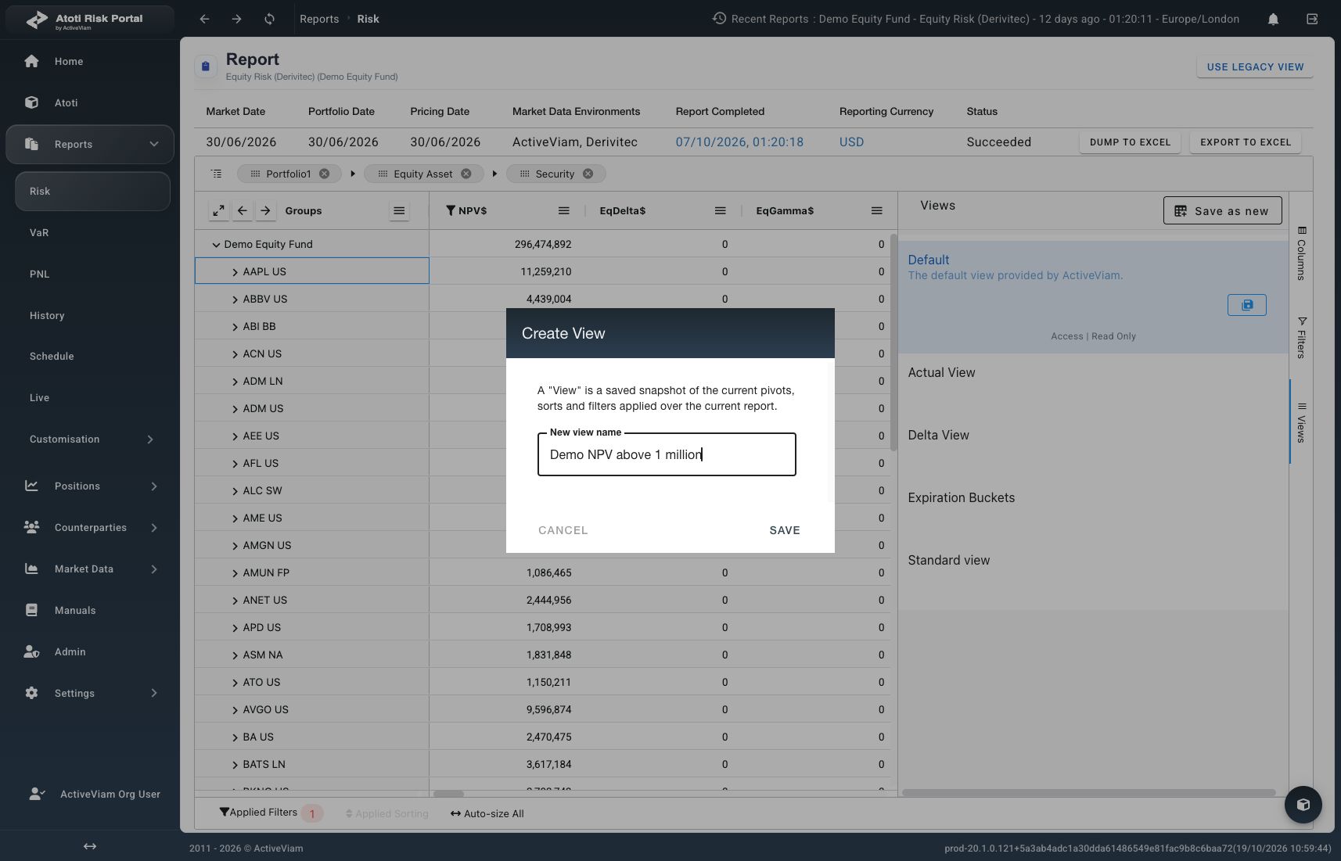Click the floating cube help button
The width and height of the screenshot is (1341, 861).
click(1303, 805)
